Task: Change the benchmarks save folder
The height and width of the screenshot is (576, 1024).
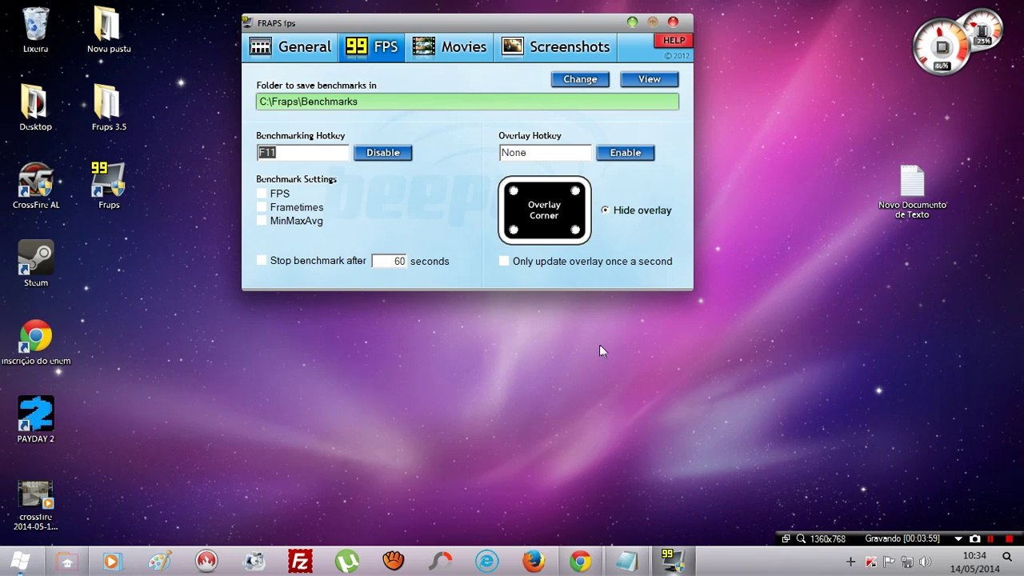Action: [x=580, y=79]
